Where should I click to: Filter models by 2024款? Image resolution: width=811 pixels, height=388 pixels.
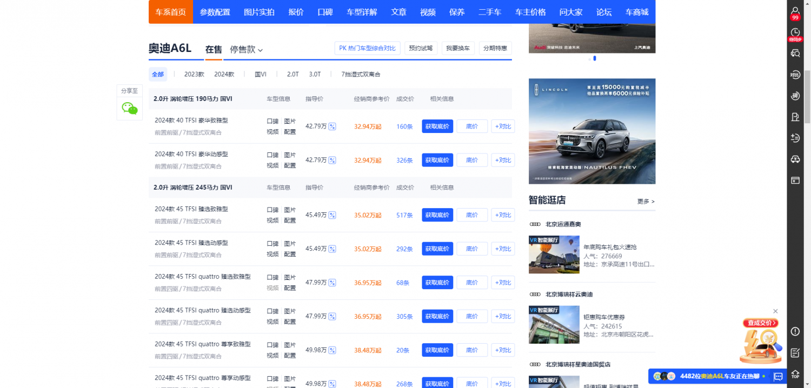pos(224,75)
